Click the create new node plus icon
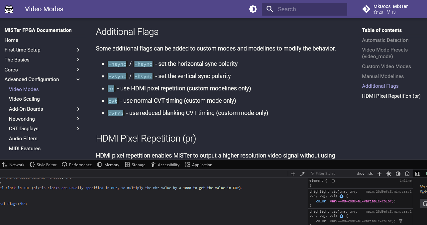The height and width of the screenshot is (225, 427). [293, 174]
